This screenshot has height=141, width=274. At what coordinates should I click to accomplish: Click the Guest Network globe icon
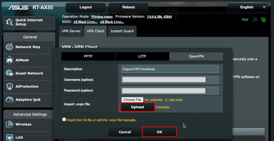tap(9, 73)
